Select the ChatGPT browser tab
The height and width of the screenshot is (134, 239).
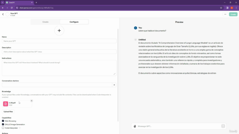19,3
